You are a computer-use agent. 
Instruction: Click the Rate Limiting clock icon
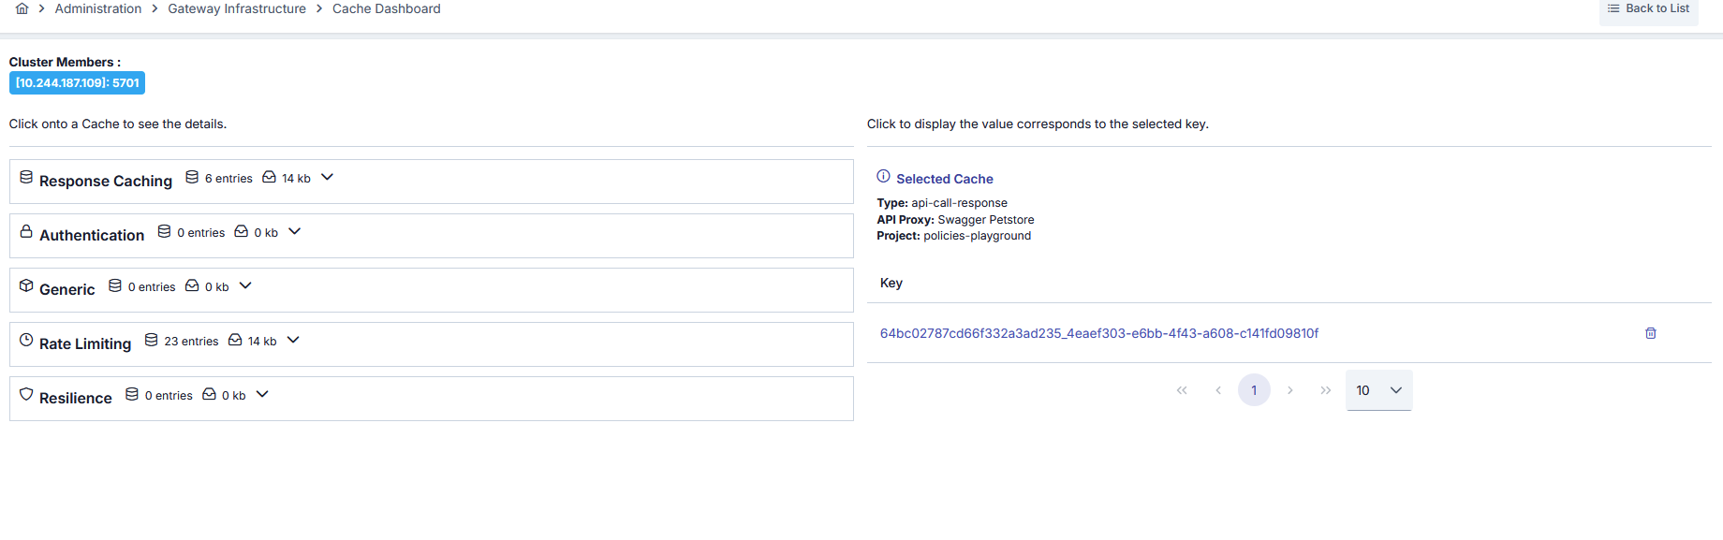click(26, 340)
